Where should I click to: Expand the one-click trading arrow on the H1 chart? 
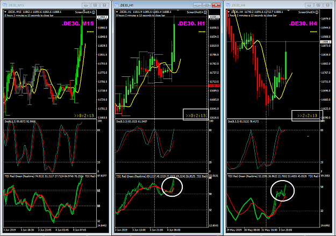point(117,12)
